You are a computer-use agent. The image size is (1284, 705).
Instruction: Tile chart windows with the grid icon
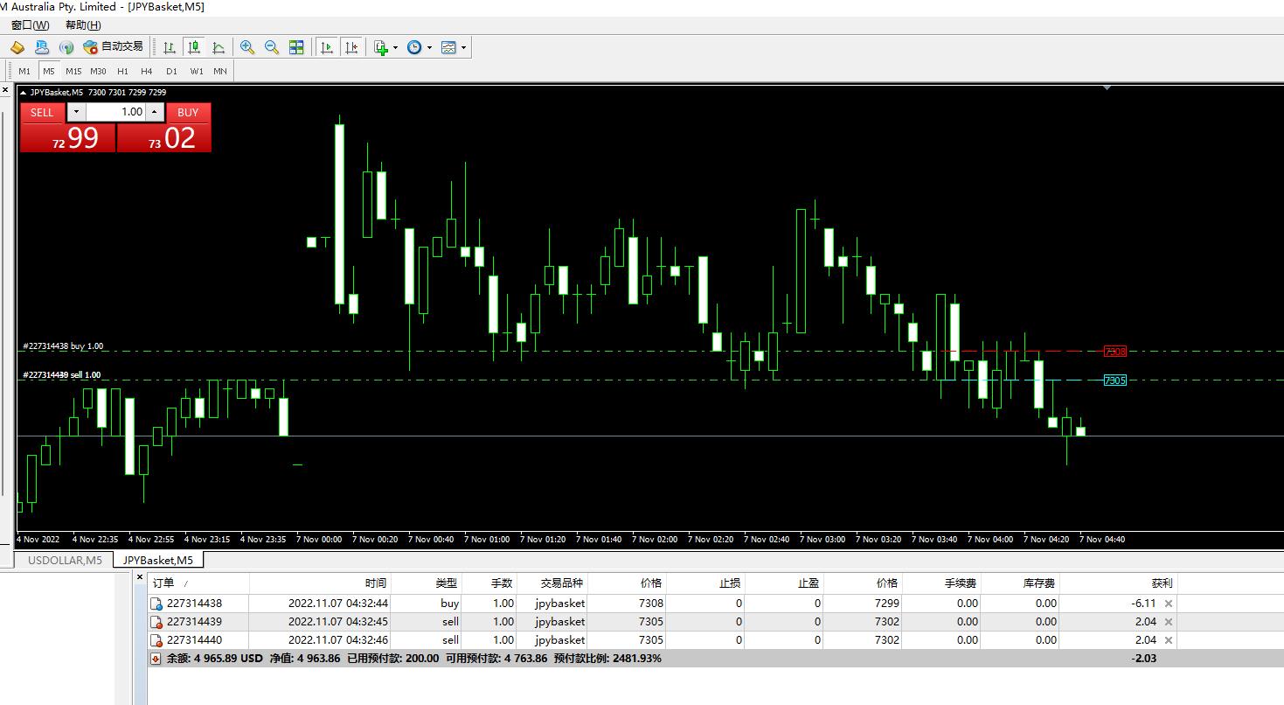click(296, 47)
